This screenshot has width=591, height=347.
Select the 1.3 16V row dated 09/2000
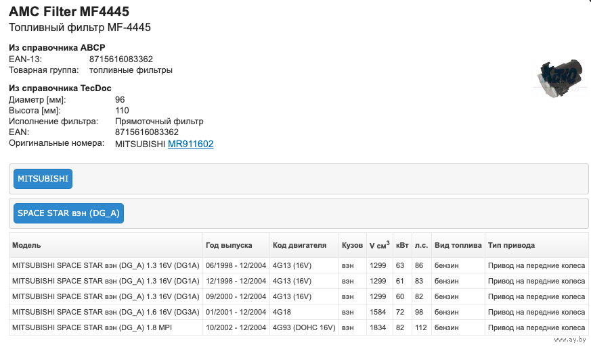tap(106, 296)
